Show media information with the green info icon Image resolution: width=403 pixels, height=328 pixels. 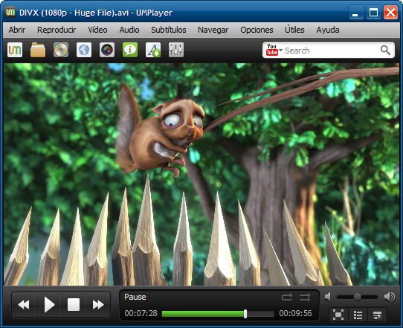coord(130,50)
